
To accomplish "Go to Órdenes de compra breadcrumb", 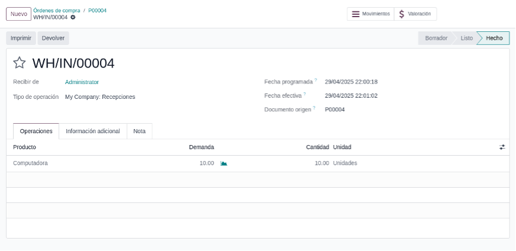I will click(57, 11).
